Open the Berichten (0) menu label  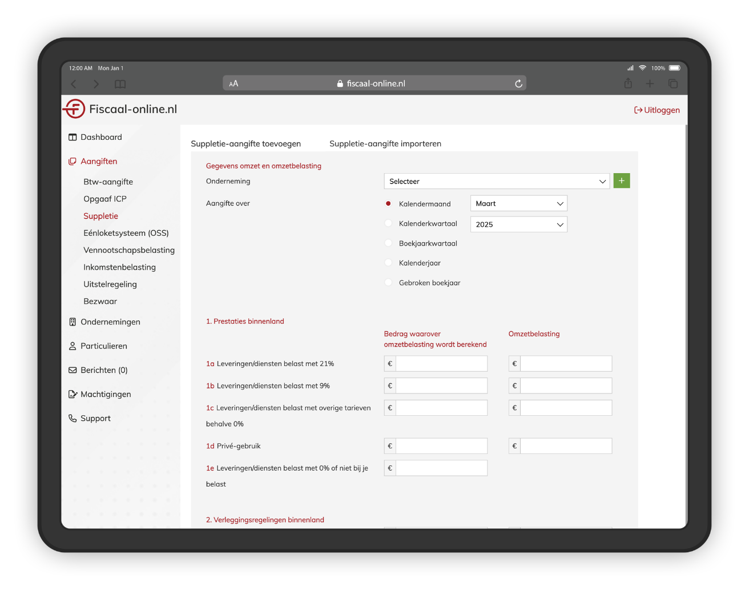pos(104,370)
